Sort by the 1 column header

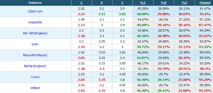81,3
